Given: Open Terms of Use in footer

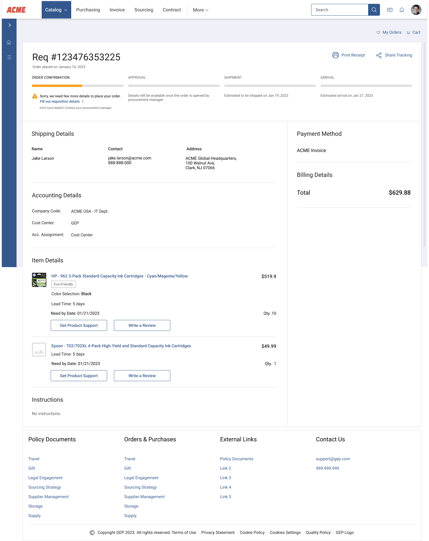Looking at the screenshot, I should [184, 532].
